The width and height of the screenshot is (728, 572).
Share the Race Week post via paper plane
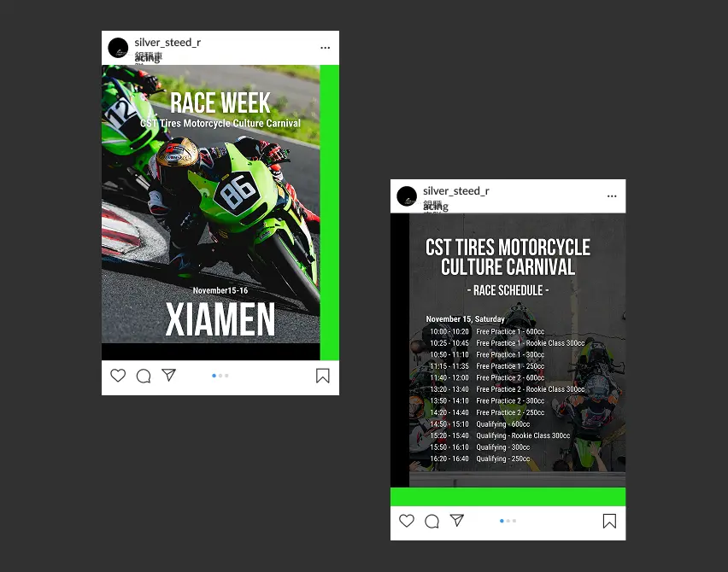(x=169, y=375)
